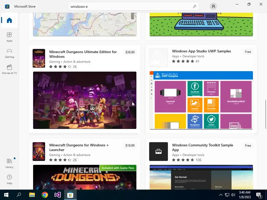The width and height of the screenshot is (267, 200).
Task: Click the cartoon laptop illustration image
Action: [201, 24]
